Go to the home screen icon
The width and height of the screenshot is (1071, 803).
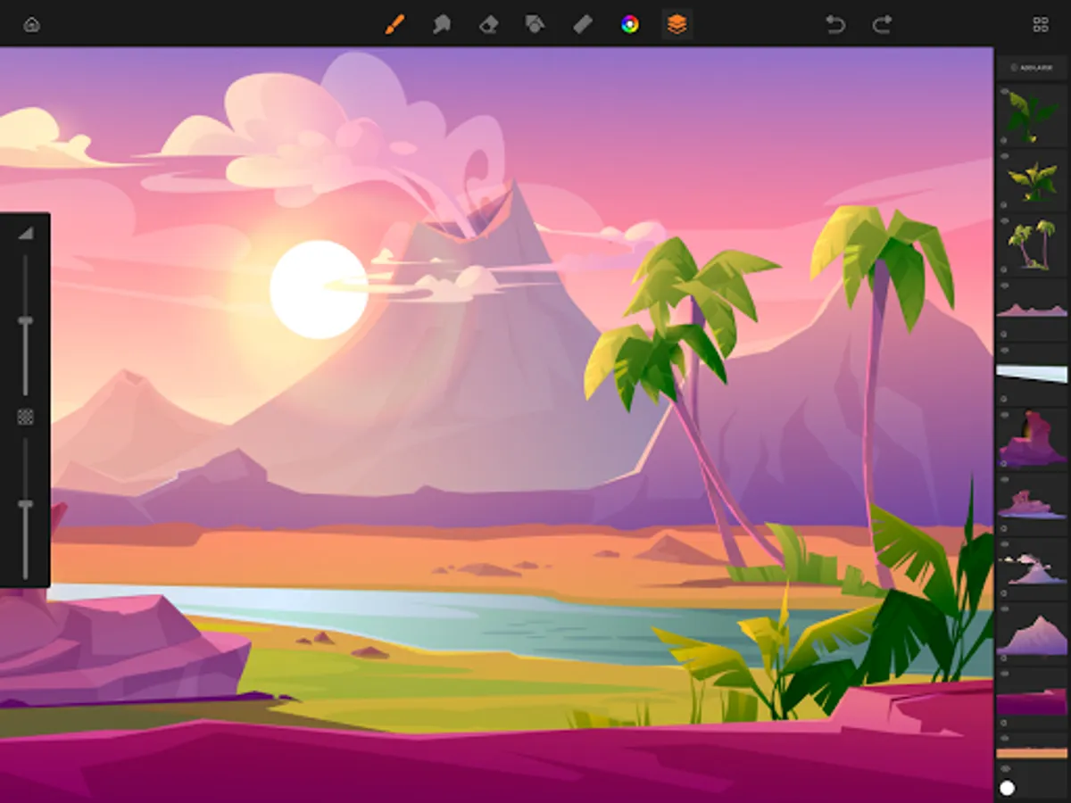32,24
